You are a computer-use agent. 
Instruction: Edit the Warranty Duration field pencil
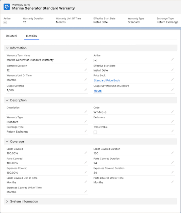click(x=86, y=70)
